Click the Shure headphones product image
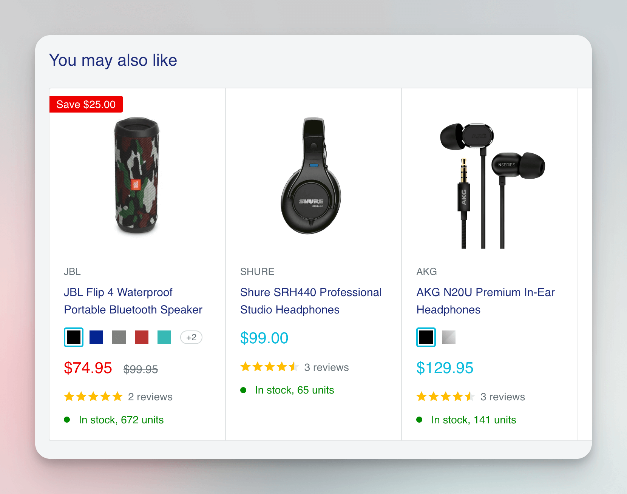The image size is (627, 494). tap(311, 176)
